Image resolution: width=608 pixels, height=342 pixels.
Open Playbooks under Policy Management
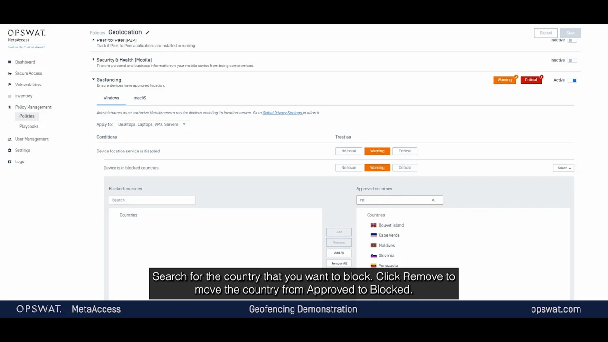pyautogui.click(x=29, y=127)
